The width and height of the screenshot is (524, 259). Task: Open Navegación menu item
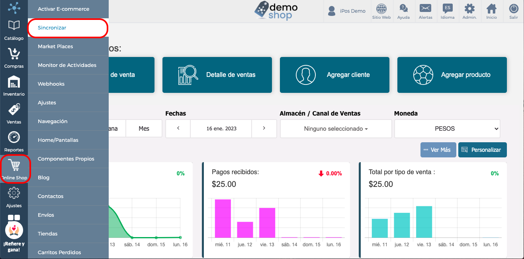(68, 121)
